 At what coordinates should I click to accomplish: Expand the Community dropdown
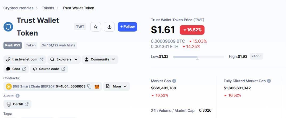point(100,59)
